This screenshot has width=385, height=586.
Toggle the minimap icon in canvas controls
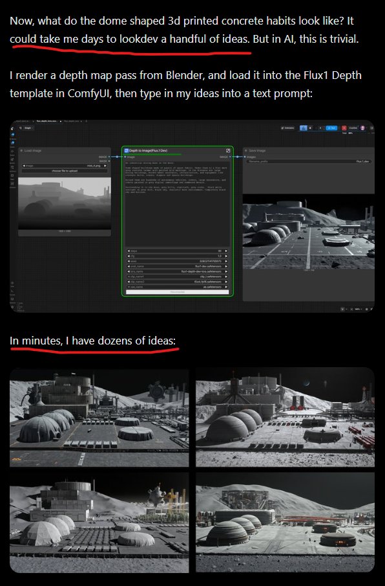[366, 309]
